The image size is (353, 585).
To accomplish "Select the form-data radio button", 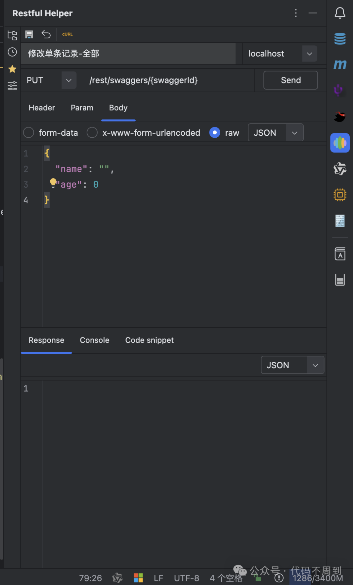I will 28,133.
